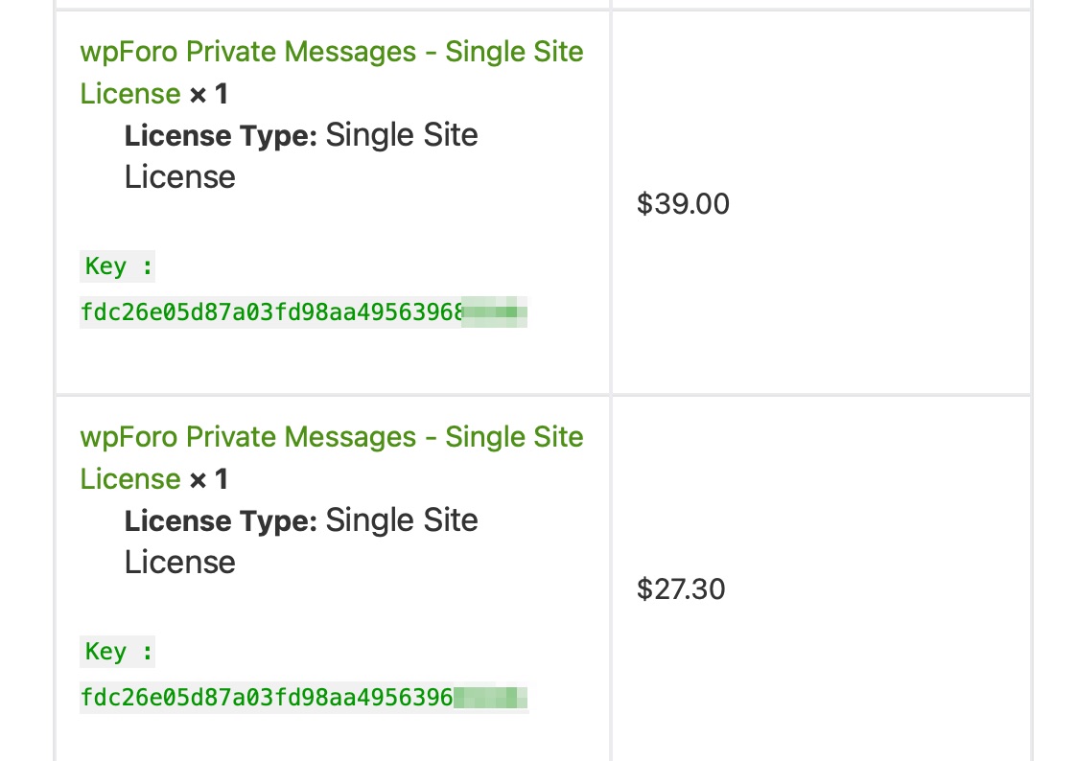
Task: Select the $39.00 price
Action: (683, 204)
